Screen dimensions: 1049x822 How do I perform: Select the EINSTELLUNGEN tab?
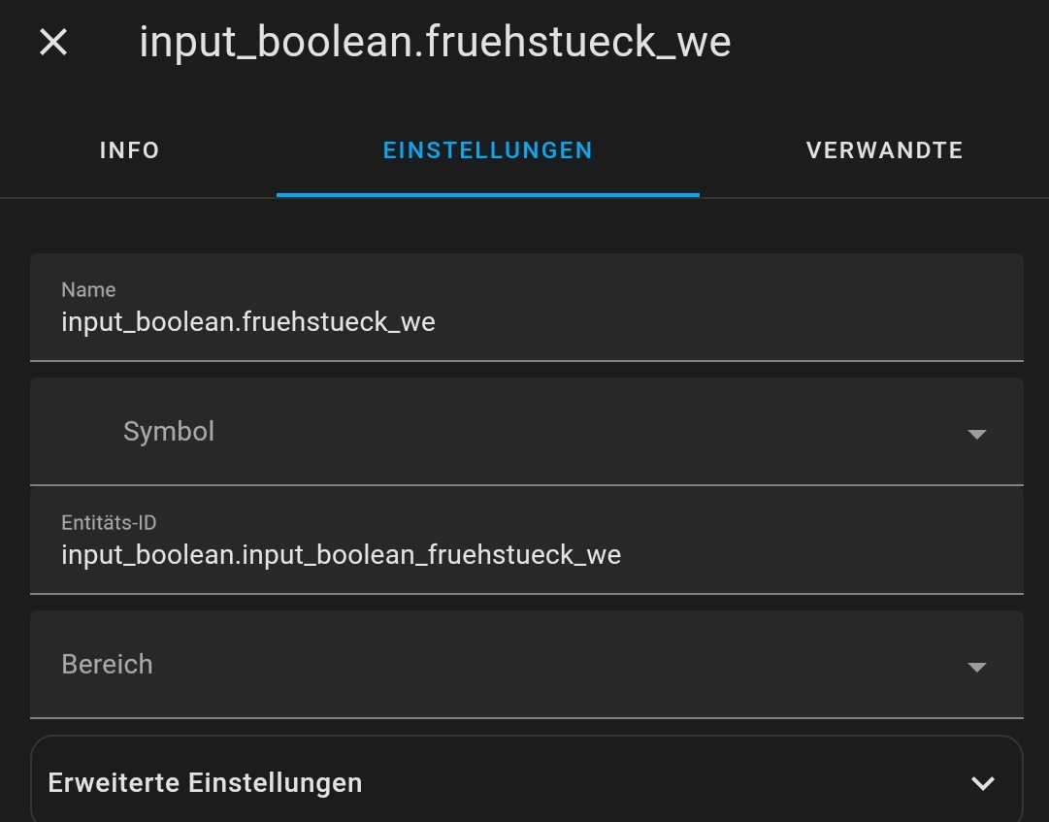tap(487, 150)
